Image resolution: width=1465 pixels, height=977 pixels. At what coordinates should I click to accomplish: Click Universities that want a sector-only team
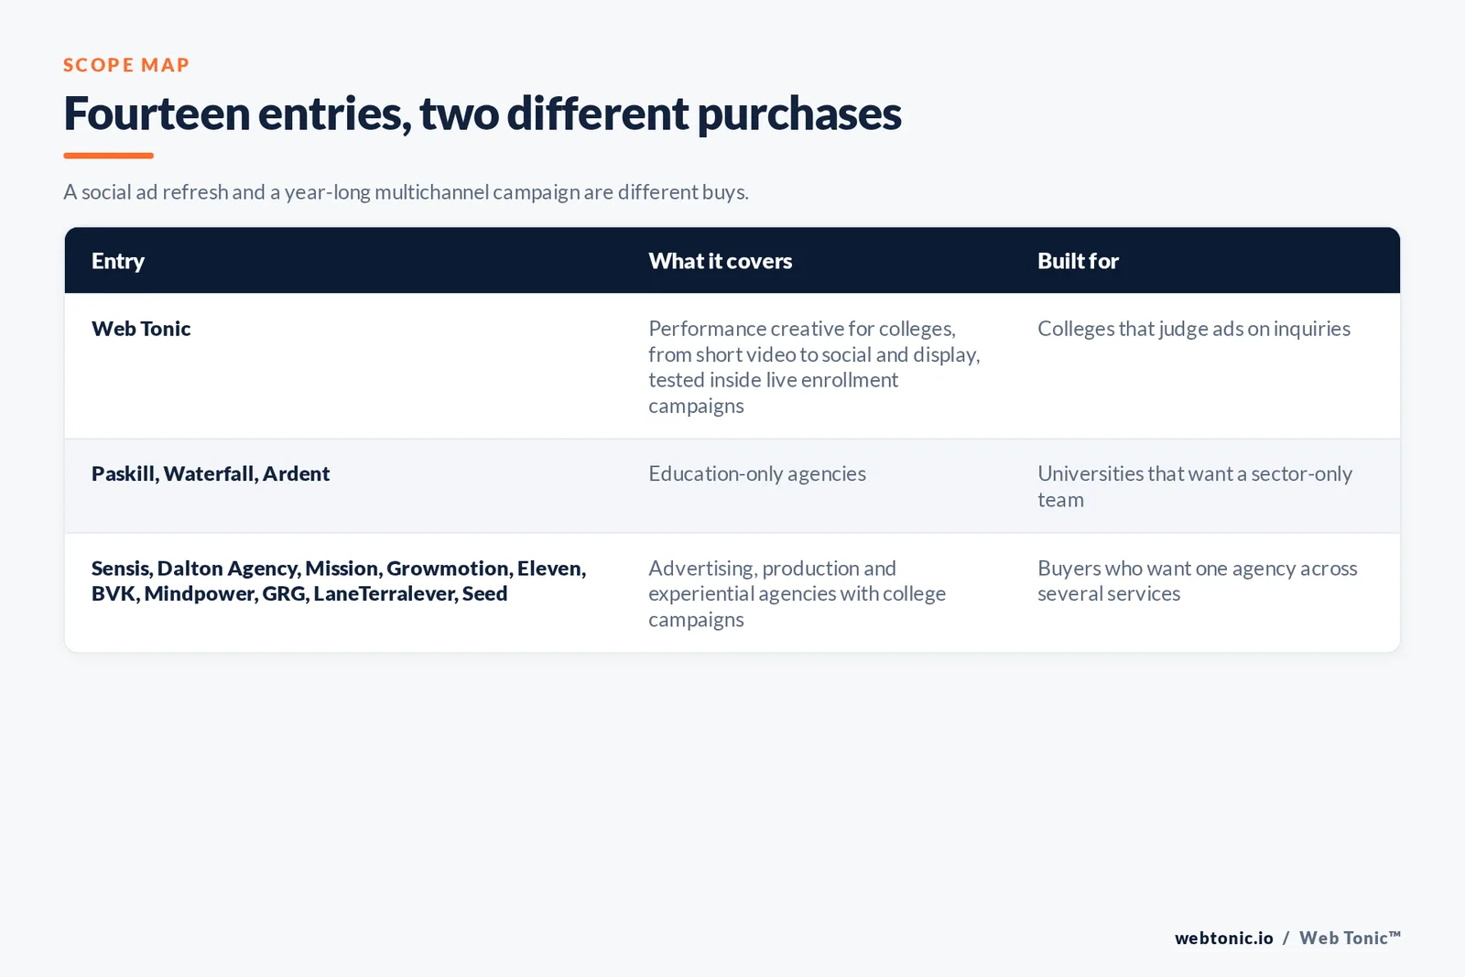tap(1195, 486)
